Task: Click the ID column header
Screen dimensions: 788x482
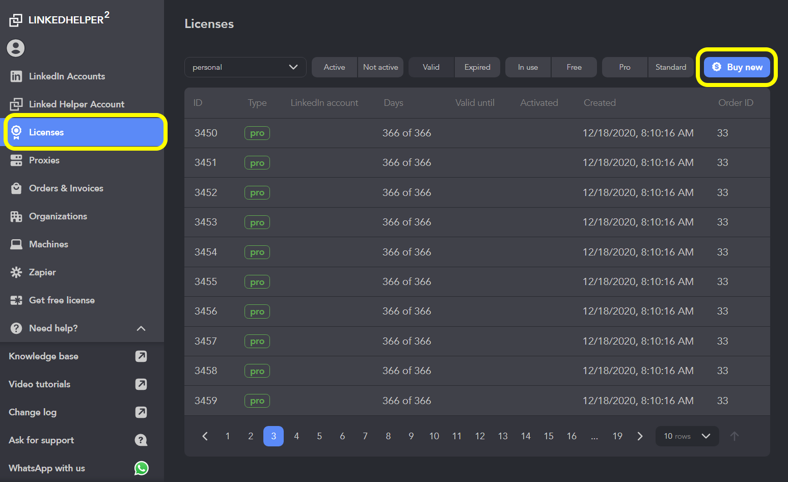Action: click(x=198, y=103)
